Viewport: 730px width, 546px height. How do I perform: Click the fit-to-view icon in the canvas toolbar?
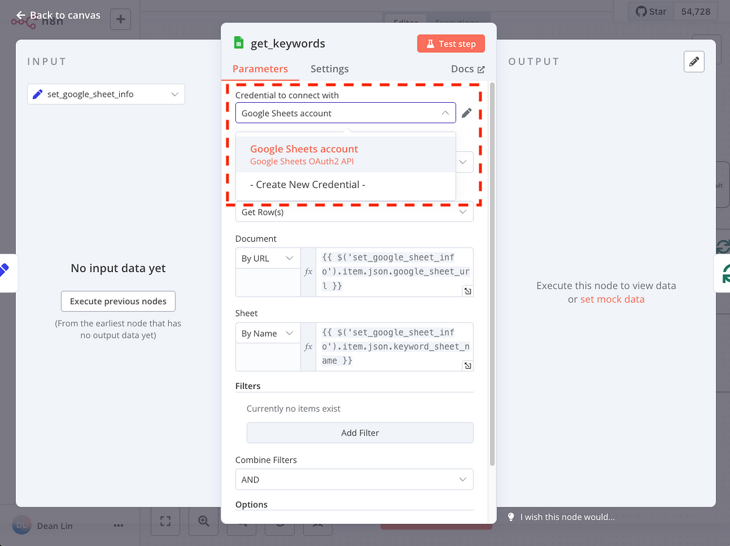click(x=165, y=521)
